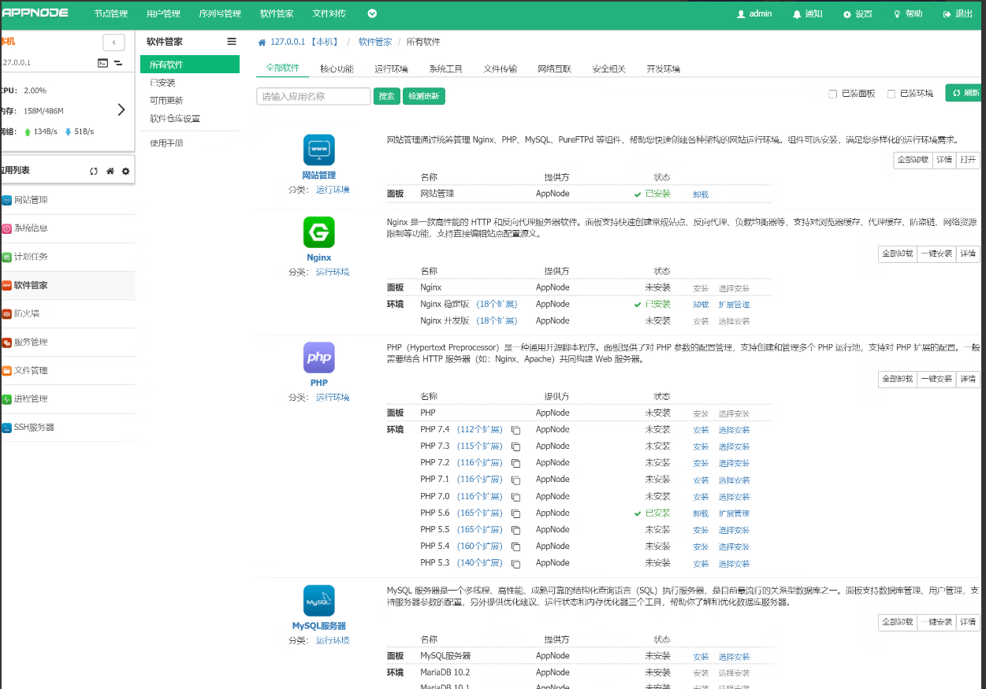Switch to the 安全相关 tab
Image resolution: width=986 pixels, height=689 pixels.
[608, 69]
